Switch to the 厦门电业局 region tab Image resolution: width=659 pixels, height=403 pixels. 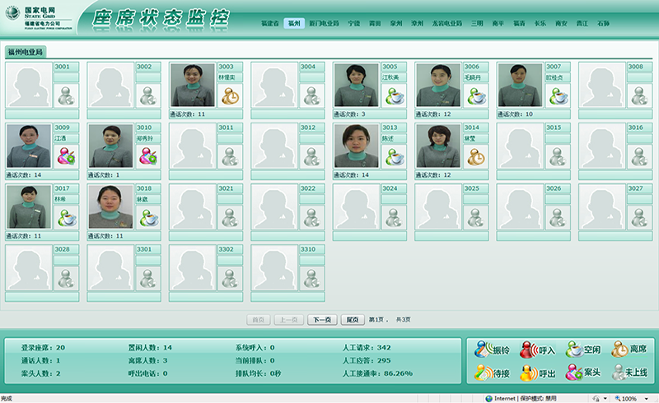click(x=324, y=24)
